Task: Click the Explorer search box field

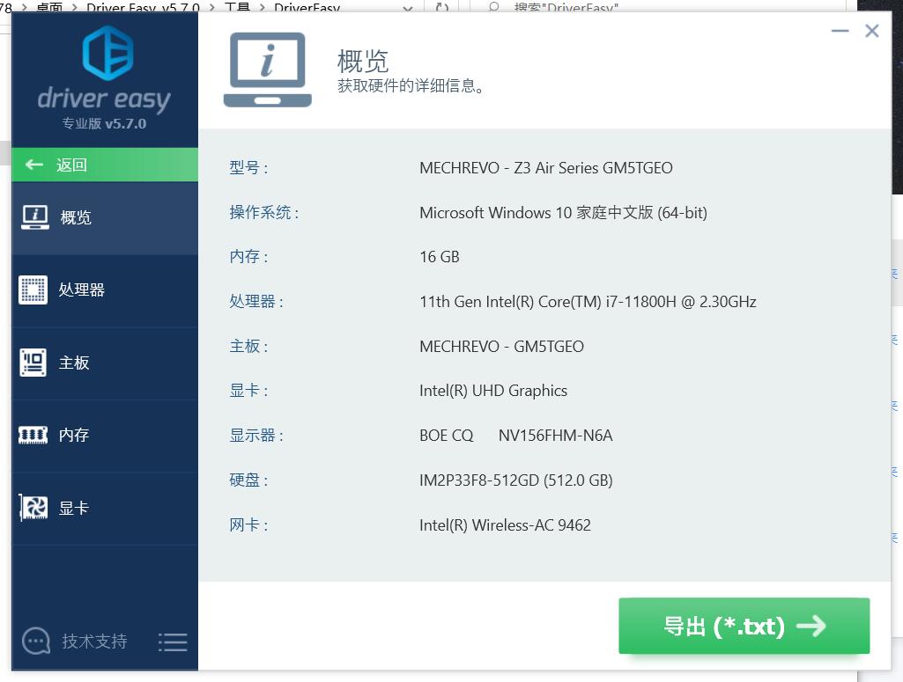Action: (x=656, y=7)
